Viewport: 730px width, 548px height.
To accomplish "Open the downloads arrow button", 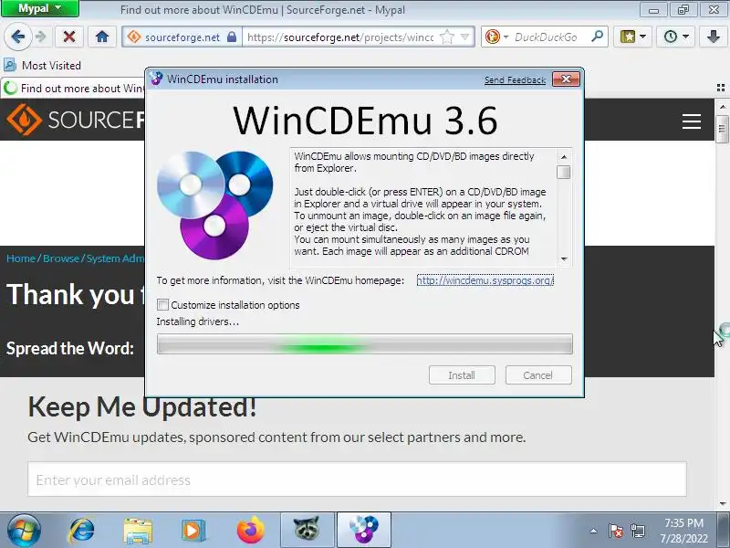I will pos(713,37).
